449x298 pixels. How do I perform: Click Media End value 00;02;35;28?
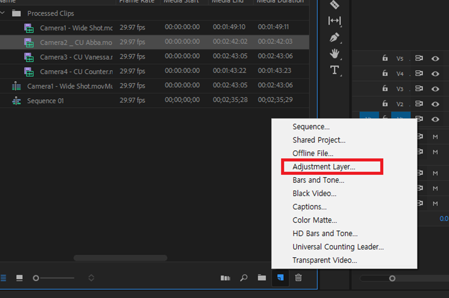point(230,100)
